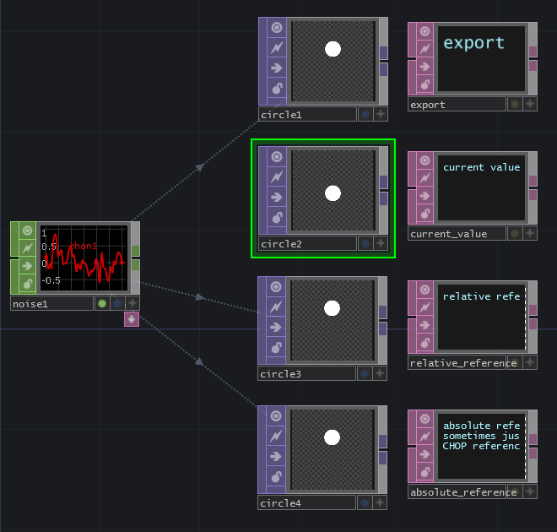Click the noise1 node name label
The width and height of the screenshot is (557, 532).
[51, 303]
